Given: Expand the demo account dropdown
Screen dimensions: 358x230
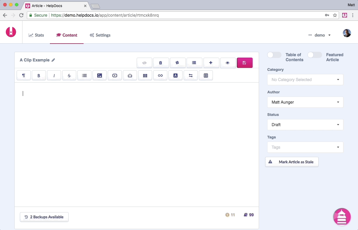Looking at the screenshot, I should (319, 35).
